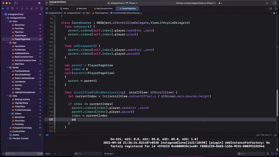The height and width of the screenshot is (157, 279).
Task: Click scrollViewDidEndDecelerating breadcrumb in jump bar
Action: point(126,13)
